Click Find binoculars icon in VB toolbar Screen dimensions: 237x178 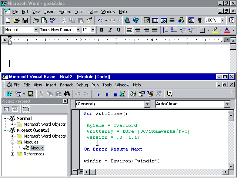(x=67, y=94)
